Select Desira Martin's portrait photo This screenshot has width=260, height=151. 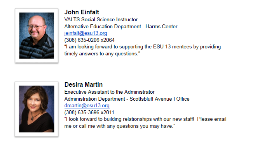click(x=37, y=109)
